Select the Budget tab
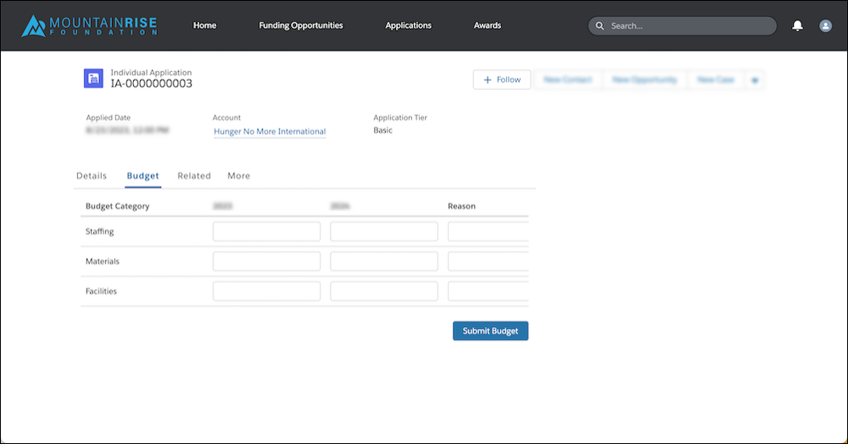The height and width of the screenshot is (444, 848). pyautogui.click(x=142, y=175)
